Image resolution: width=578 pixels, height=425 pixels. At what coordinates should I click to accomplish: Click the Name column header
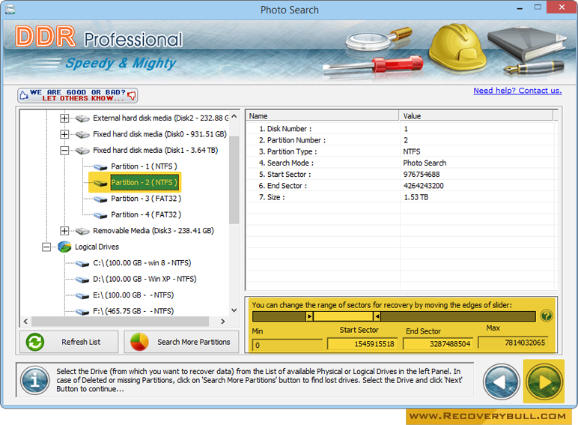click(x=323, y=116)
